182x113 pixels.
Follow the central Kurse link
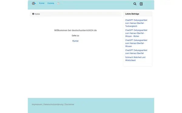tap(76, 41)
